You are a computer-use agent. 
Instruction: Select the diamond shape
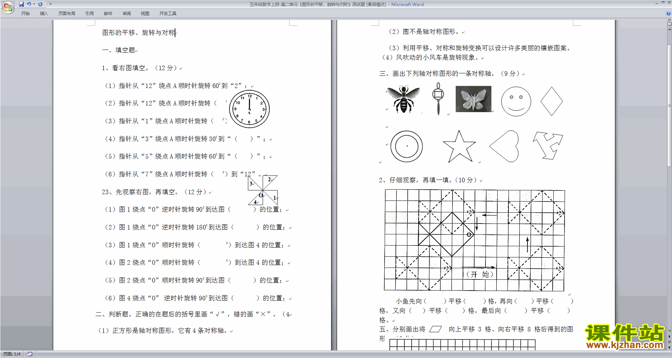pos(552,101)
